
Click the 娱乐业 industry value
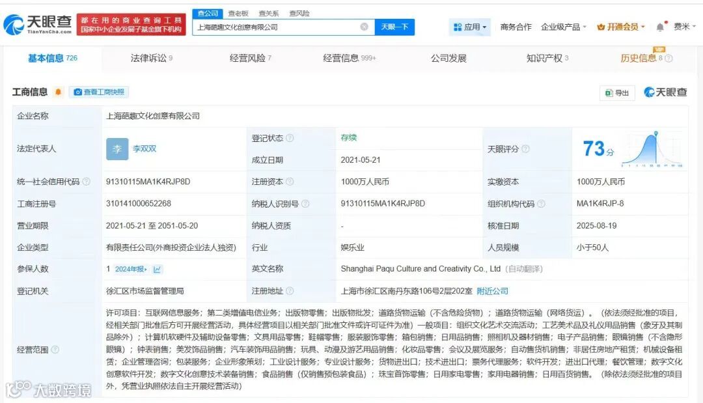(x=352, y=247)
